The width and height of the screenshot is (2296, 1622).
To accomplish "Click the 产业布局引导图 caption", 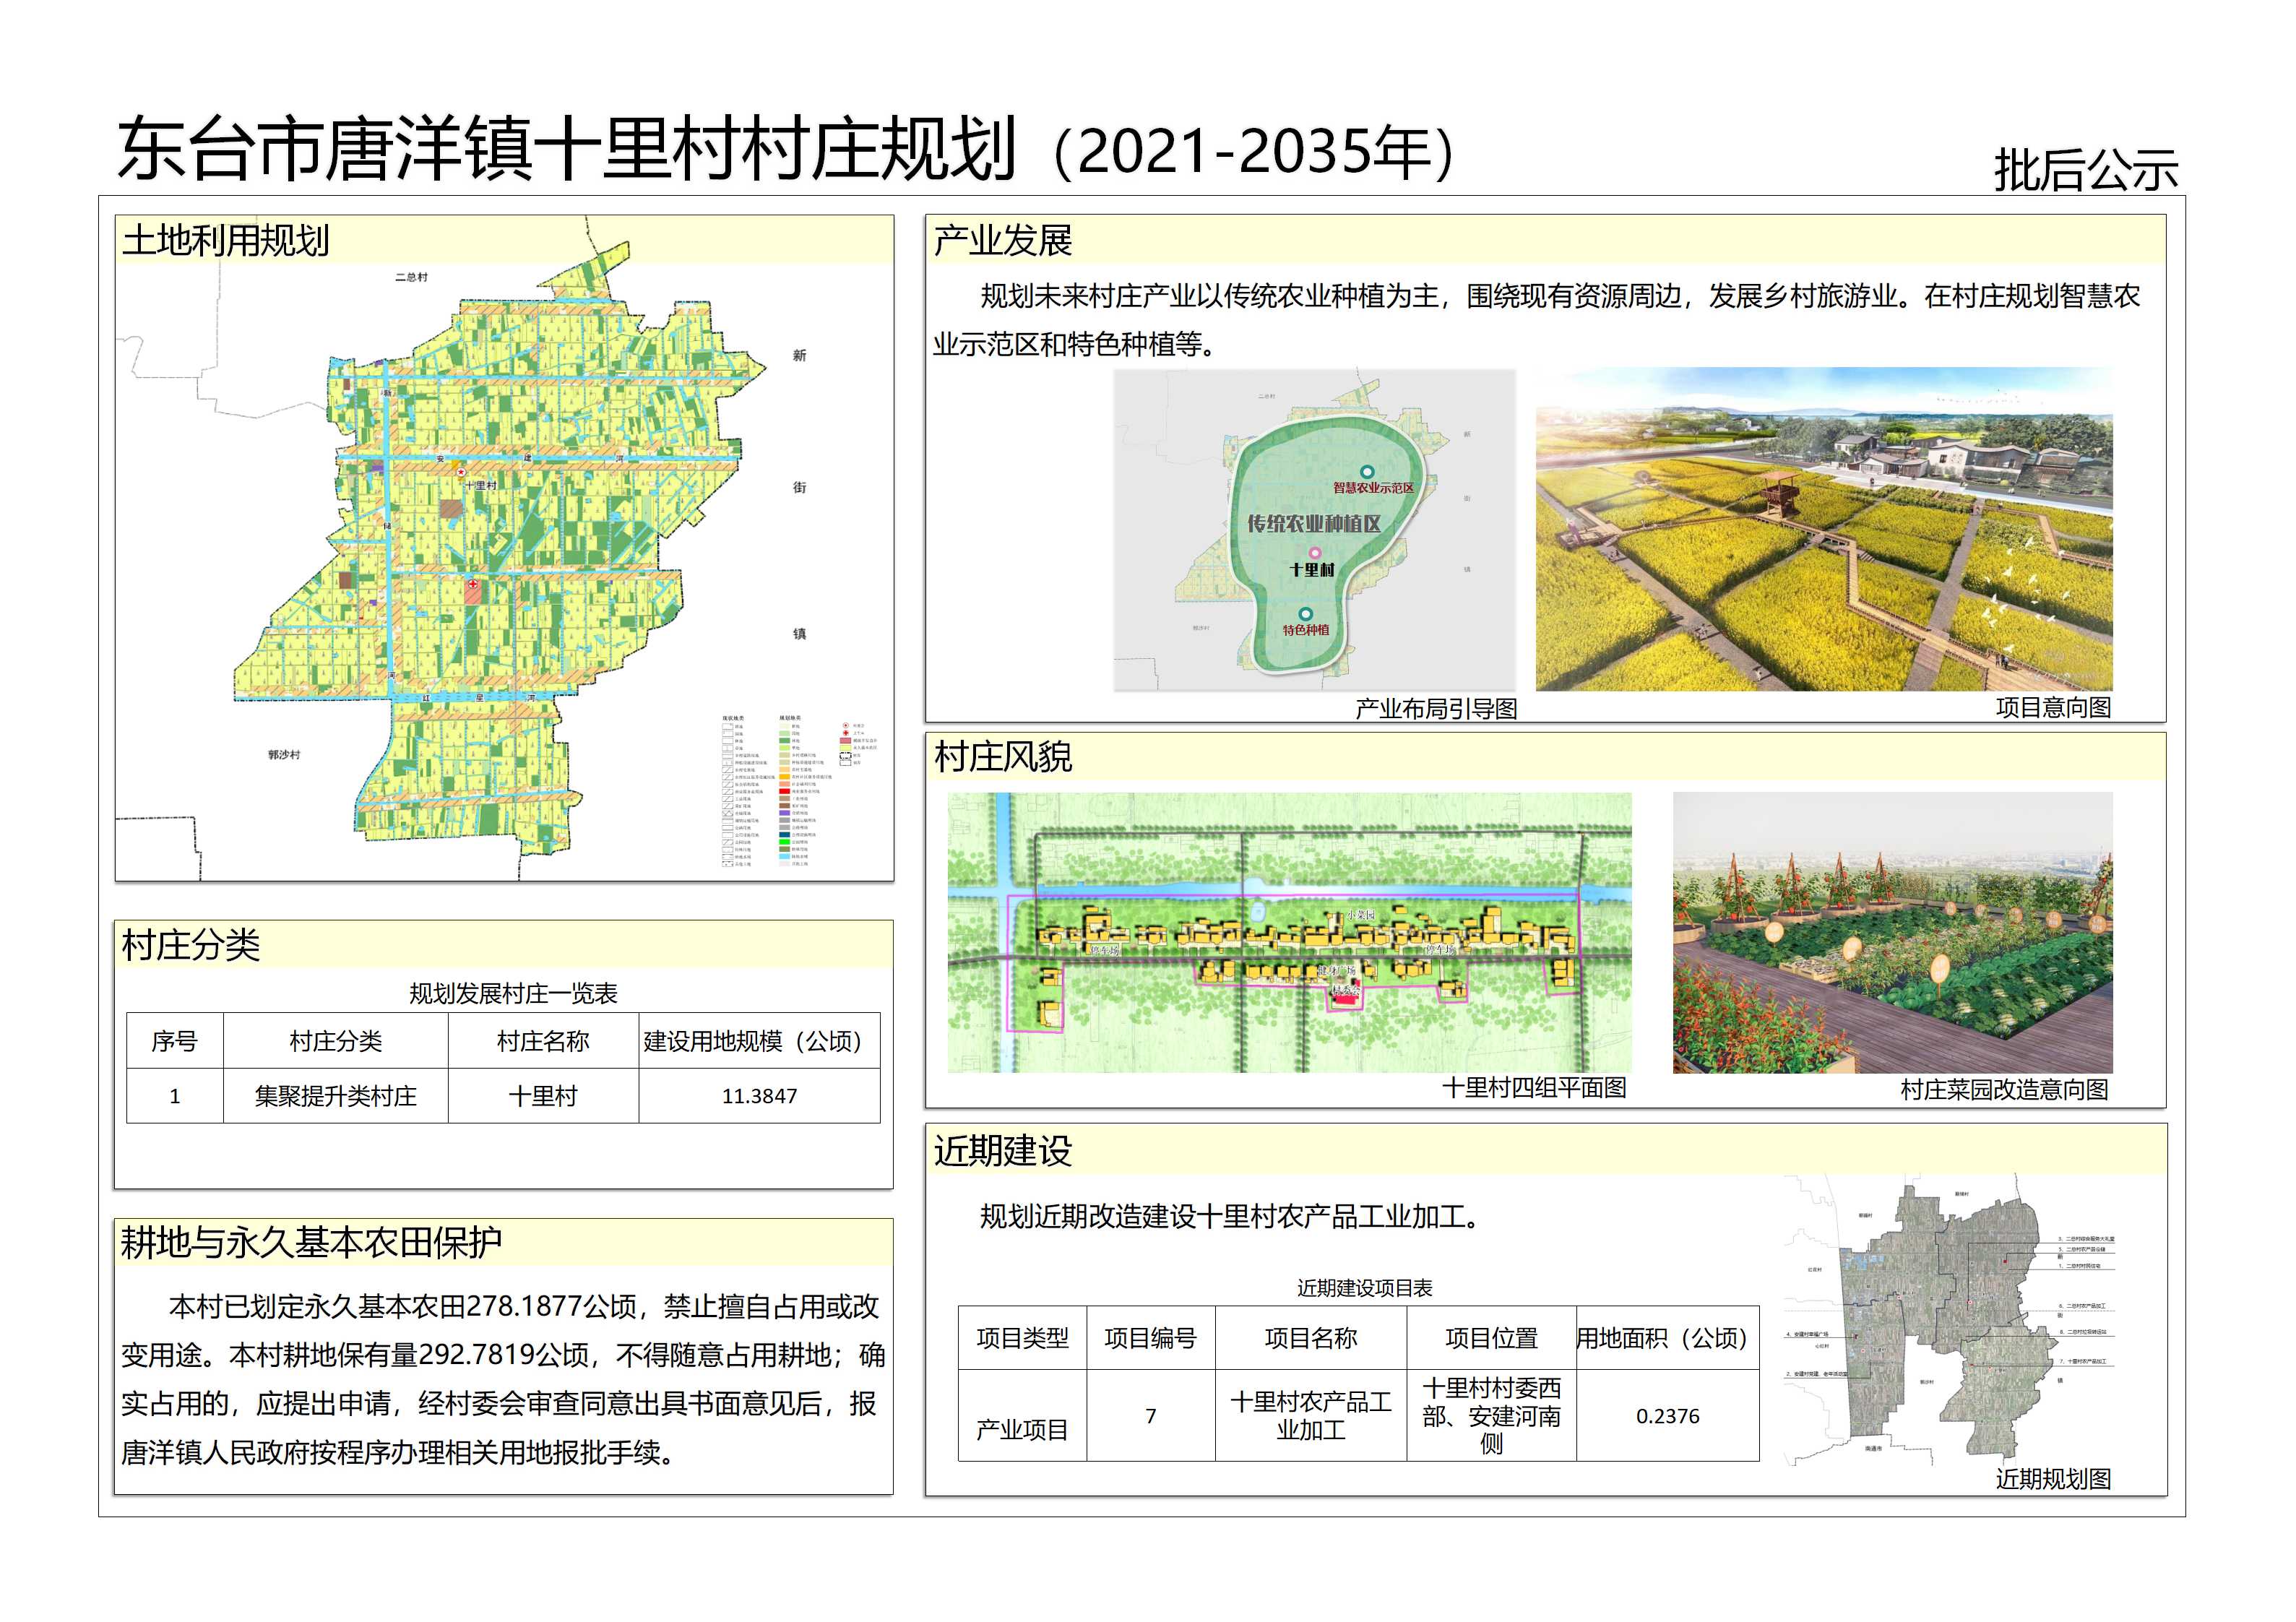I will [1436, 709].
